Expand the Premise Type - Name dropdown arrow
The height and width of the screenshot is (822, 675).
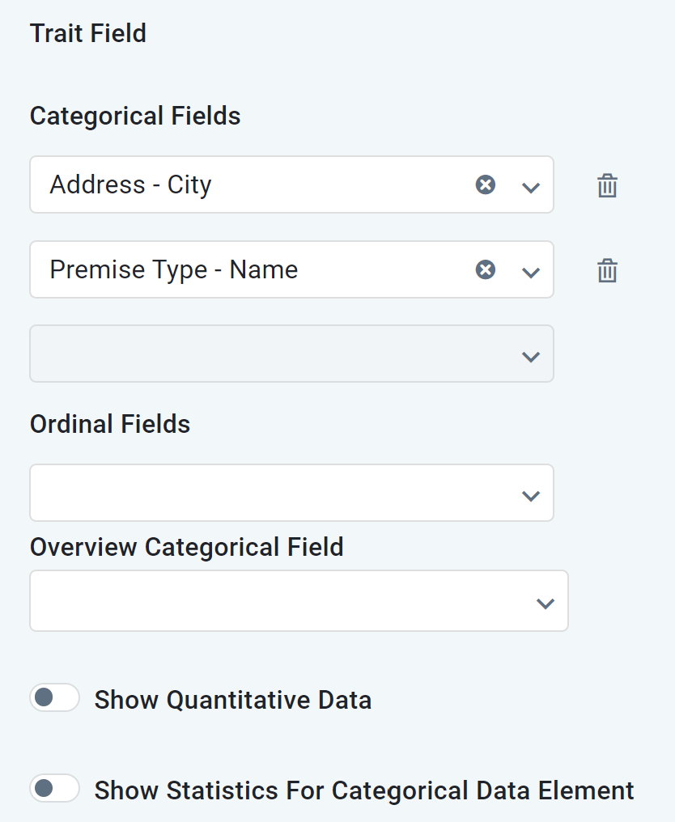pyautogui.click(x=531, y=271)
